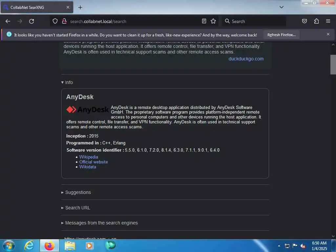
Task: Click the 'Programmed in : C++, Erlang' line
Action: (96, 143)
